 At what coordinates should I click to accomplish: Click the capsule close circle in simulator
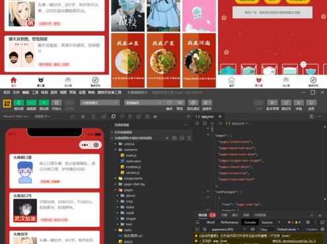coord(96,145)
